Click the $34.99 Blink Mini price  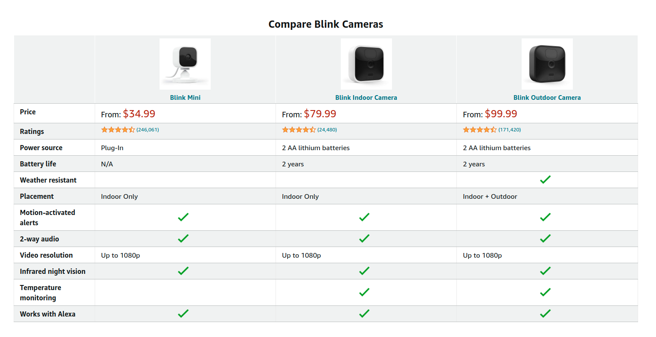click(x=139, y=114)
